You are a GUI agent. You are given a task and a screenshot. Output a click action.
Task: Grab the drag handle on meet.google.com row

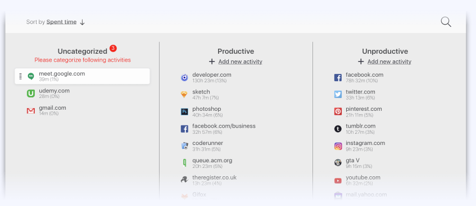(x=21, y=76)
